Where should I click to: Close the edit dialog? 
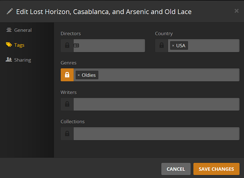(x=237, y=11)
